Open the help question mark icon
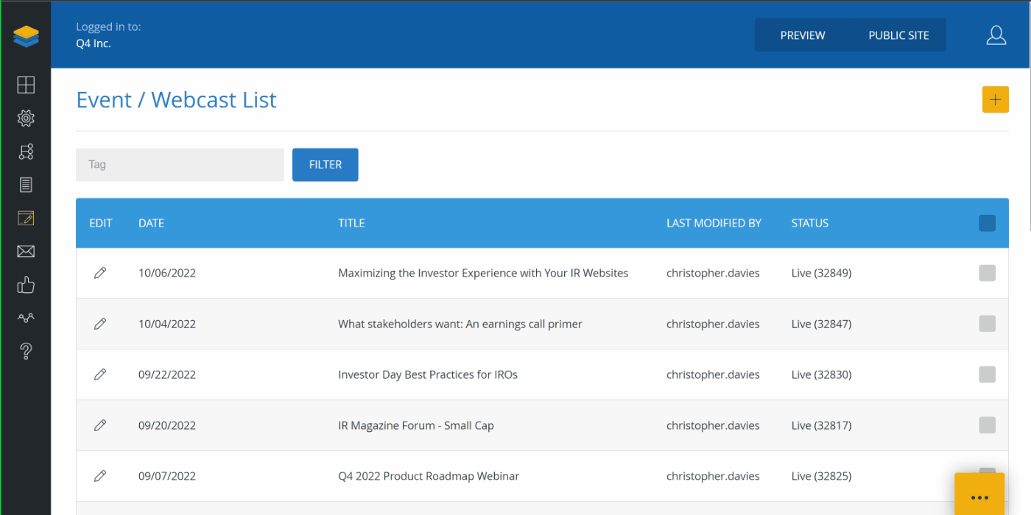 pos(26,351)
